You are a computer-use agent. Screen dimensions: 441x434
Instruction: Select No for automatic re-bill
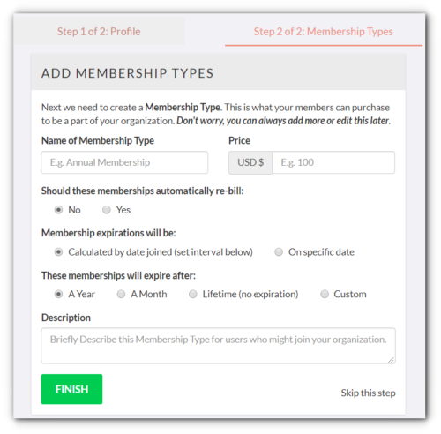pos(58,210)
